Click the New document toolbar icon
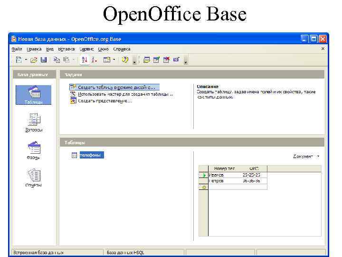This screenshot has width=342, height=257. pos(19,59)
